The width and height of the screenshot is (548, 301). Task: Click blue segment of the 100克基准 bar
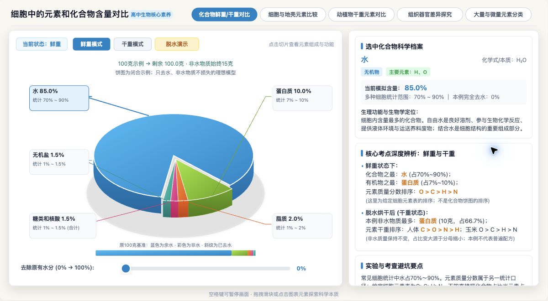pos(163,253)
